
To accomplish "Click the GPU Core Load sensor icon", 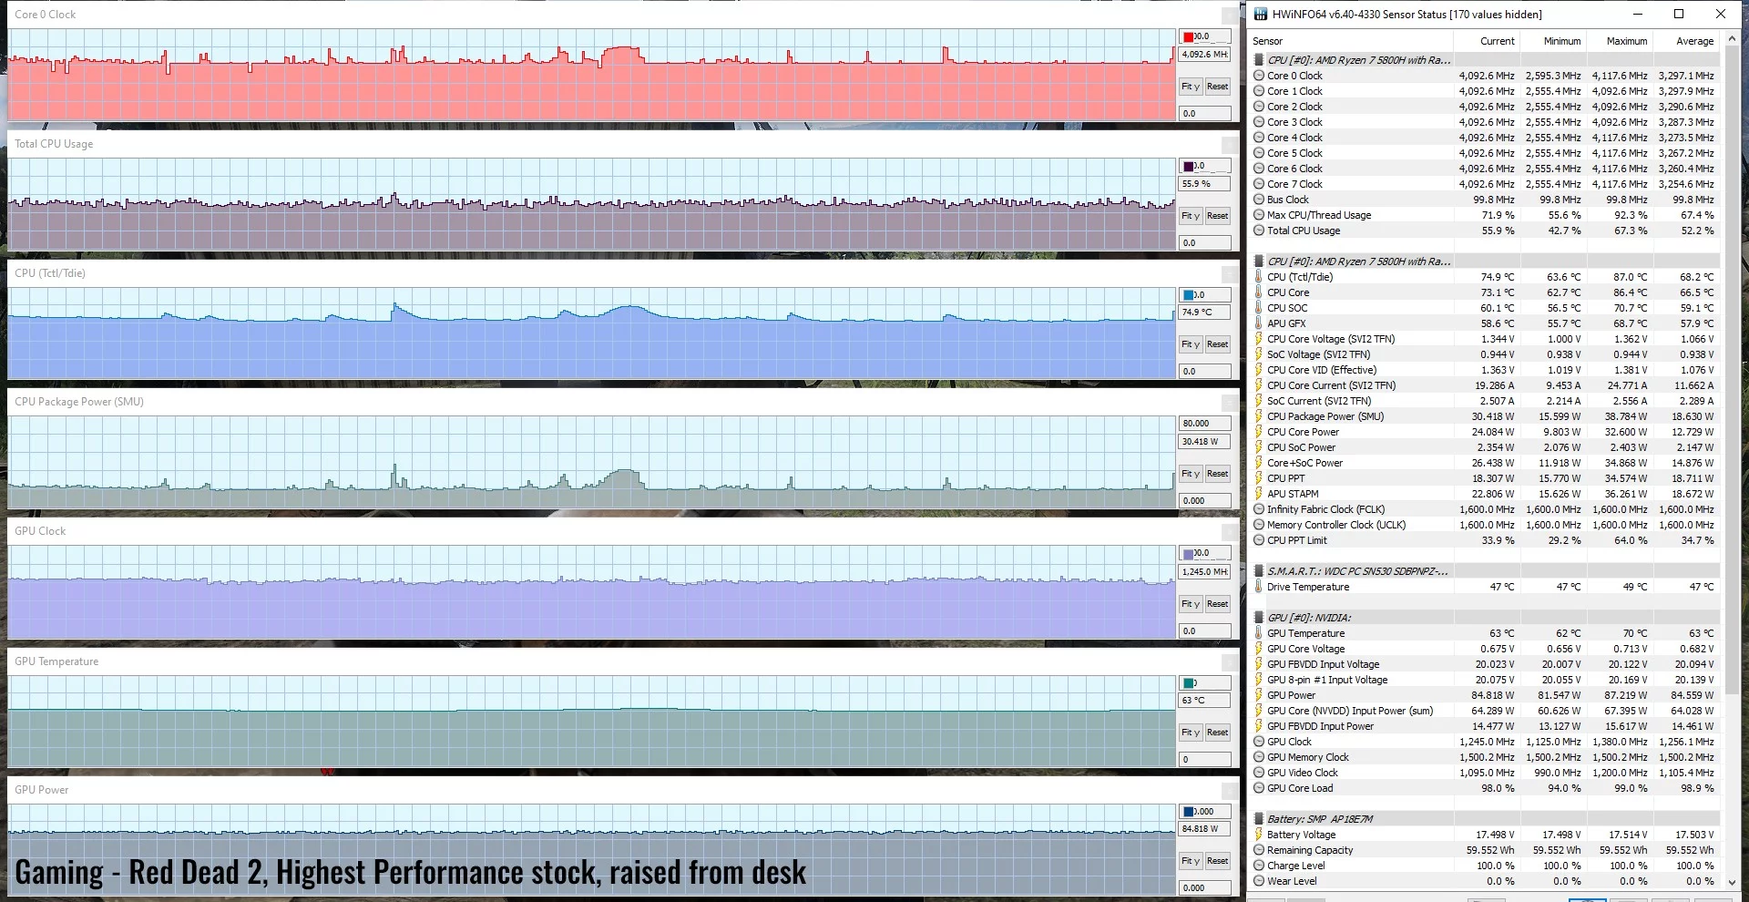I will pyautogui.click(x=1259, y=788).
